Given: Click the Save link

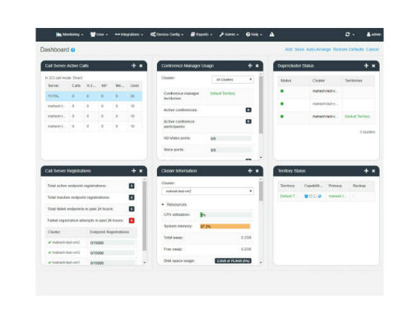Looking at the screenshot, I should (299, 49).
